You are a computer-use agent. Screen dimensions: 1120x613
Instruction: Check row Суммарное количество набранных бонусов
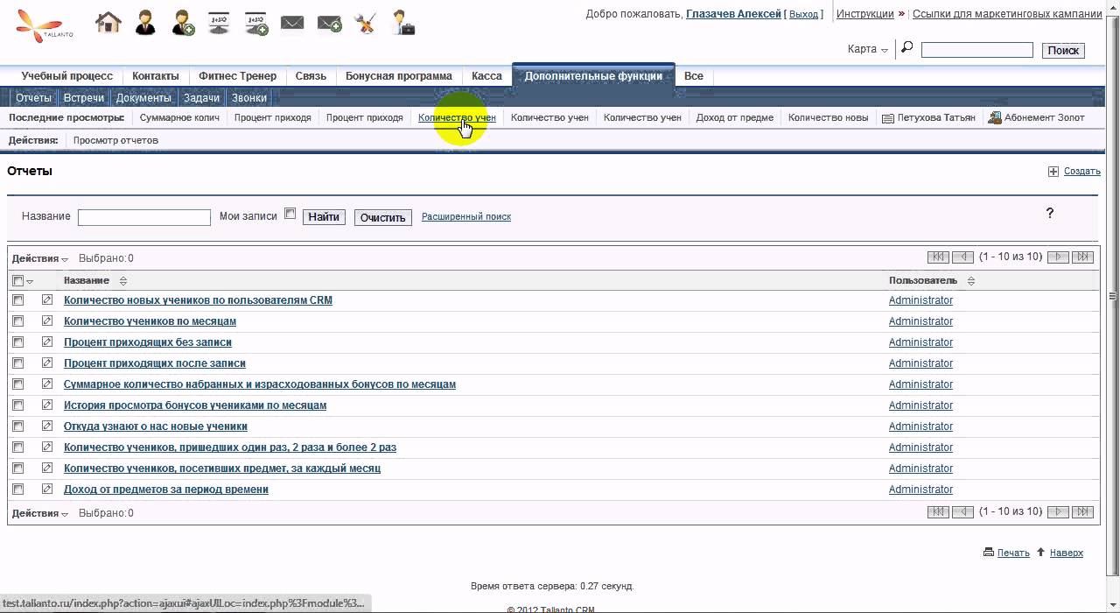tap(17, 384)
